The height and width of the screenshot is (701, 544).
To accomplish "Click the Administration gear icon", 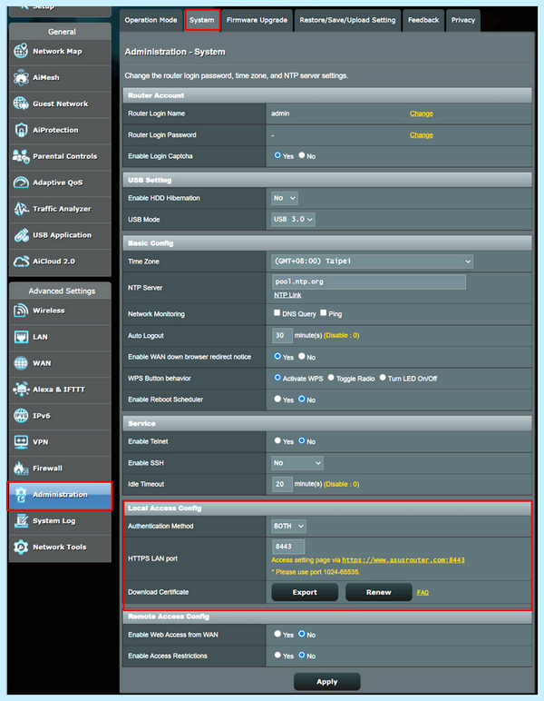I will pos(21,495).
